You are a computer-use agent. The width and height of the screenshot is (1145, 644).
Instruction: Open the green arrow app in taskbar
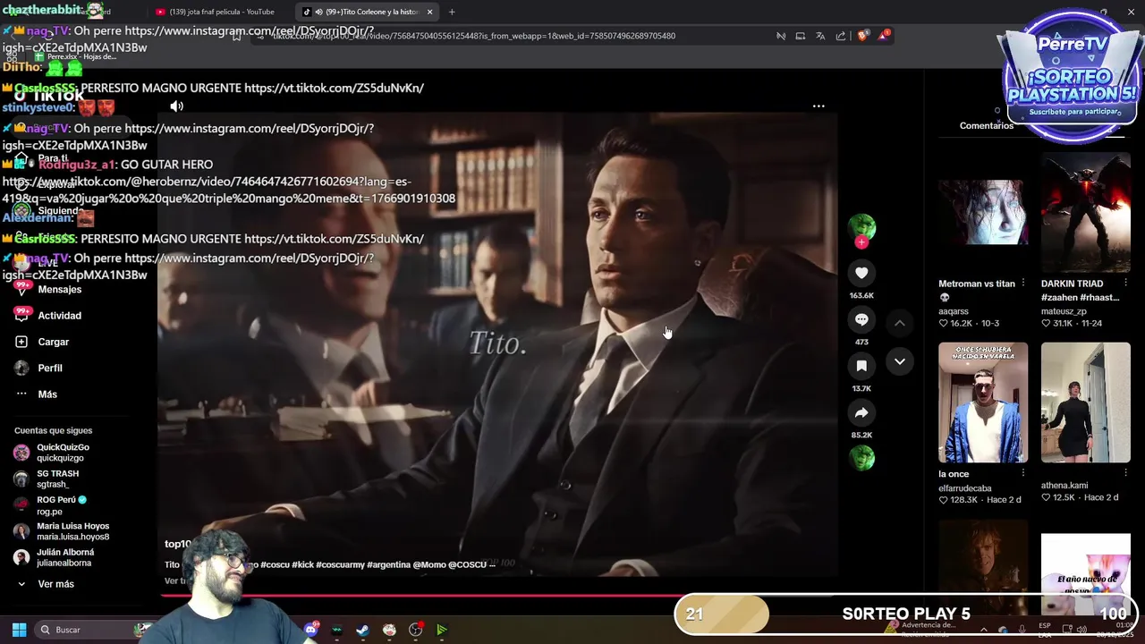[x=442, y=630]
